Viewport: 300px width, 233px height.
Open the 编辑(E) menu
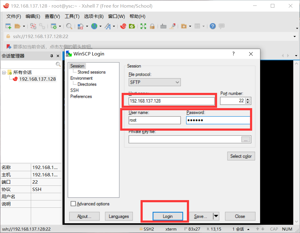[33, 16]
